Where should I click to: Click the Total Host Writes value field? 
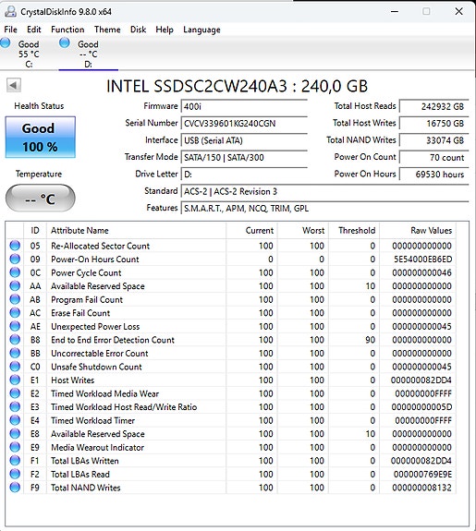434,123
